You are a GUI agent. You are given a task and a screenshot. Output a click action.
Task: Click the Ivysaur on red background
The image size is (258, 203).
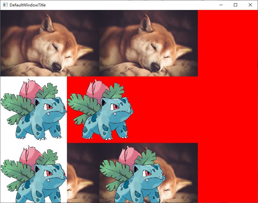click(100, 110)
